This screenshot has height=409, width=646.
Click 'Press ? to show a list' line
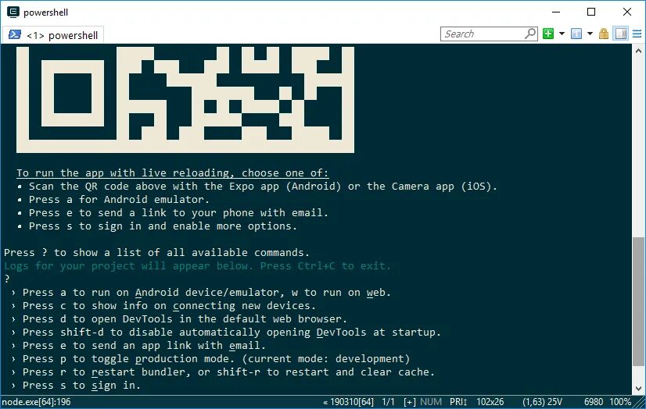point(156,252)
